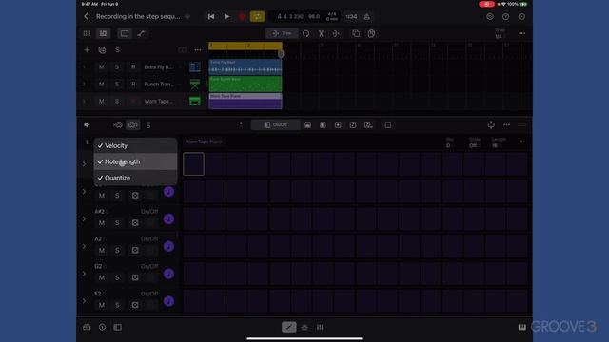Mute the A#2 sequencer row
Viewport: 609px width, 342px height.
point(102,223)
